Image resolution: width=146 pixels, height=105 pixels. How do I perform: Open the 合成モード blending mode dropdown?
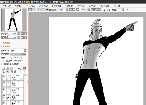(x=18, y=51)
